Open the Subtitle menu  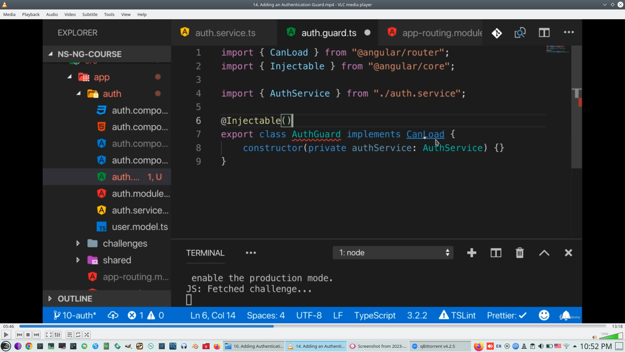click(x=90, y=14)
